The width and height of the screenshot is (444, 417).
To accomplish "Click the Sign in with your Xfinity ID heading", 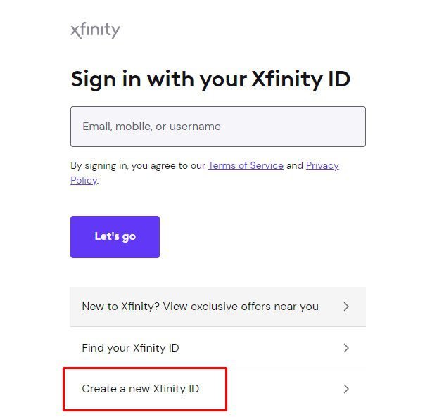I will 210,79.
